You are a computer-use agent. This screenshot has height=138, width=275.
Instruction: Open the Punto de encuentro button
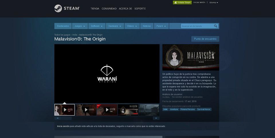[205, 39]
